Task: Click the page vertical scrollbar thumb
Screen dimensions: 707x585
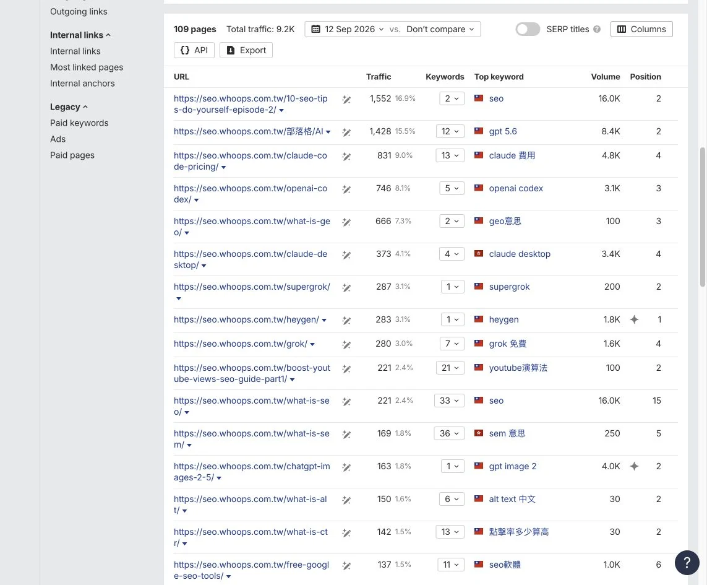Action: [702, 217]
